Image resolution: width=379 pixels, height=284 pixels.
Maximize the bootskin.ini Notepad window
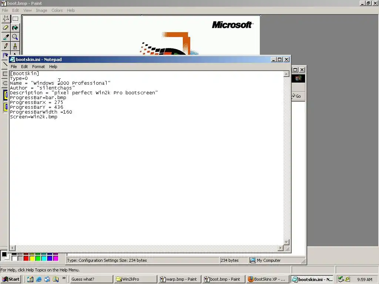(280, 60)
